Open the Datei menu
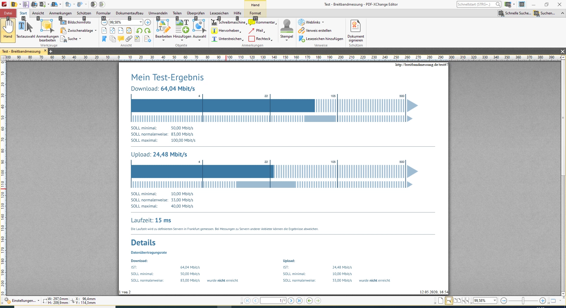 tap(8, 13)
